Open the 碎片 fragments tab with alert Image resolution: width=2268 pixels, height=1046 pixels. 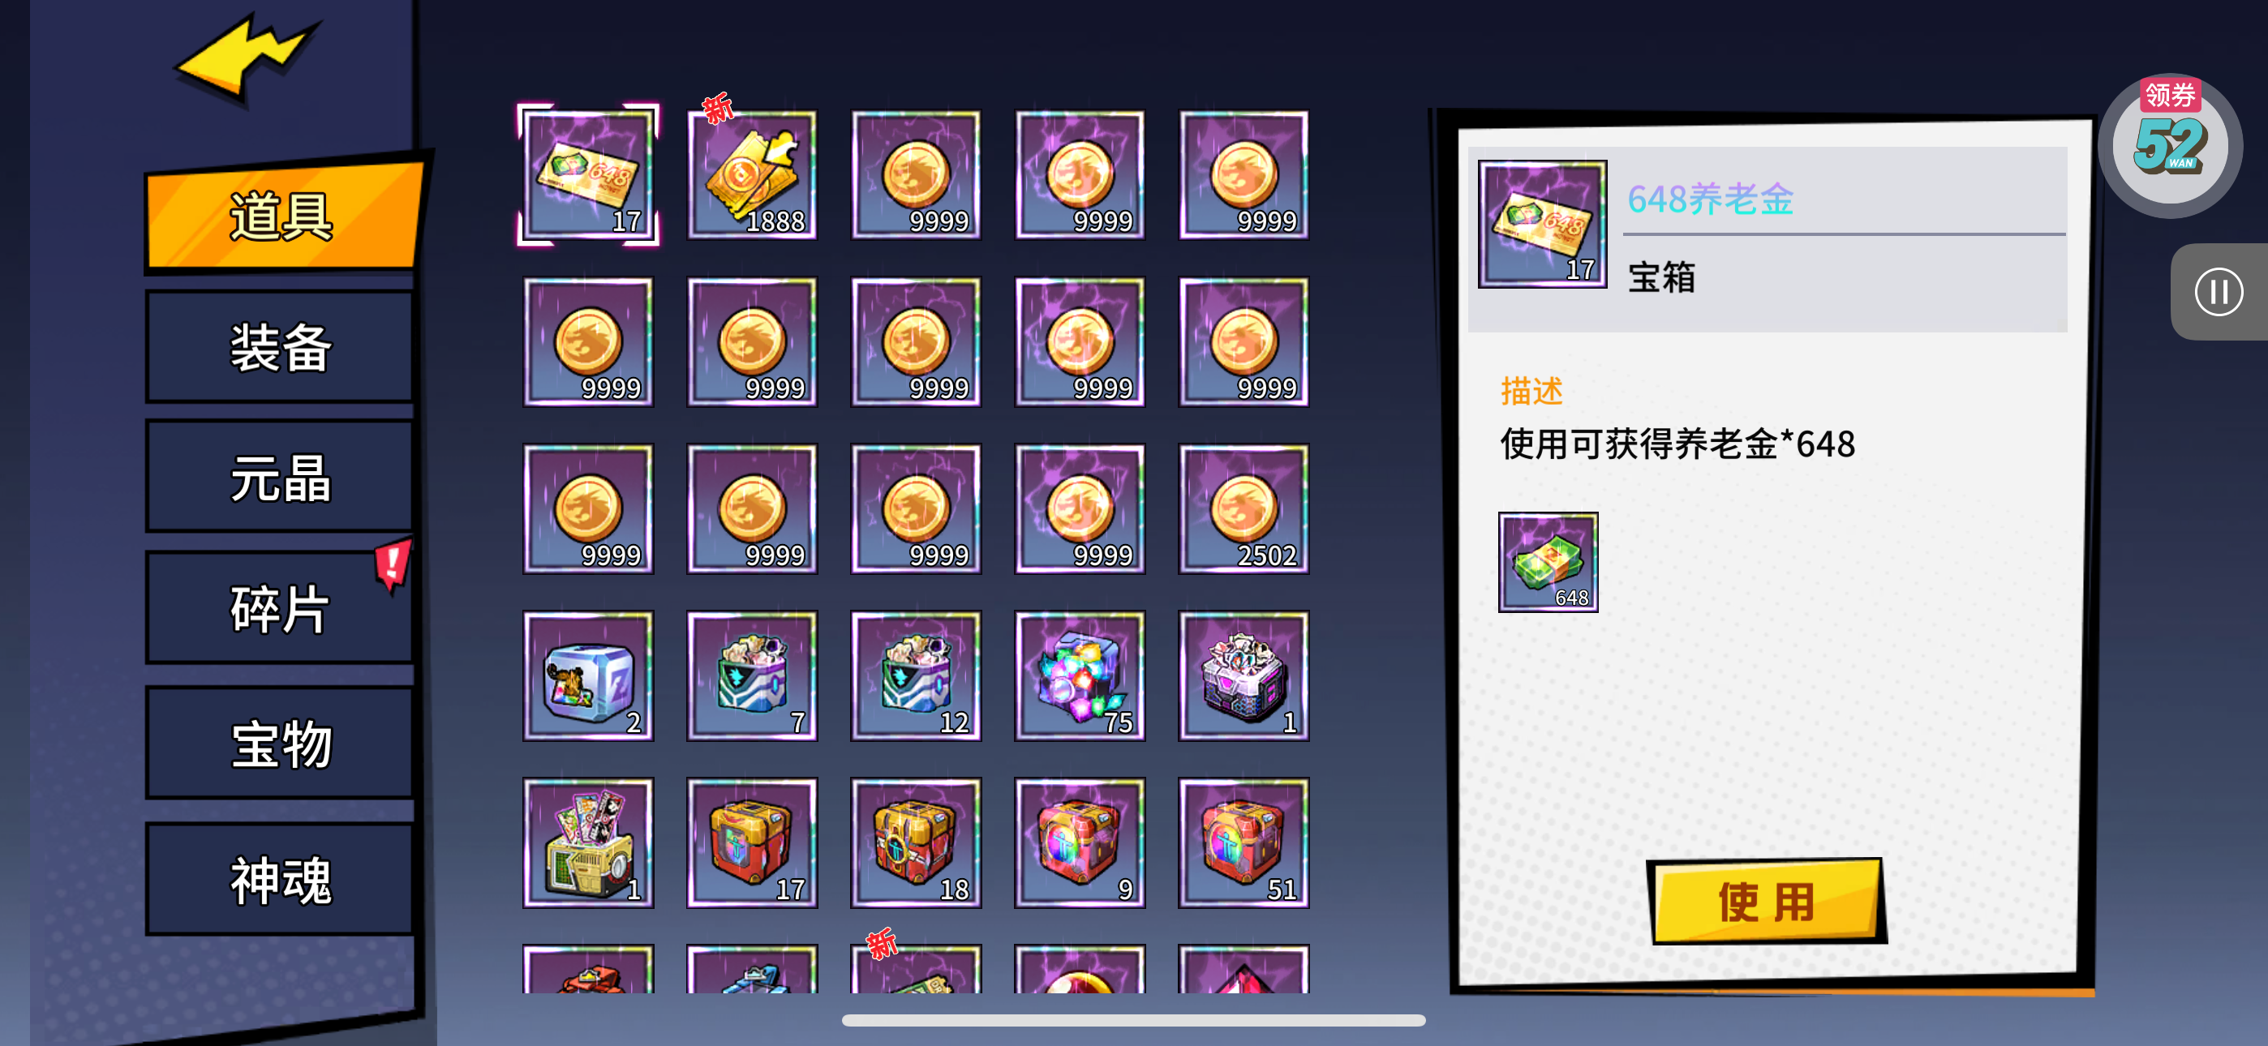point(280,608)
